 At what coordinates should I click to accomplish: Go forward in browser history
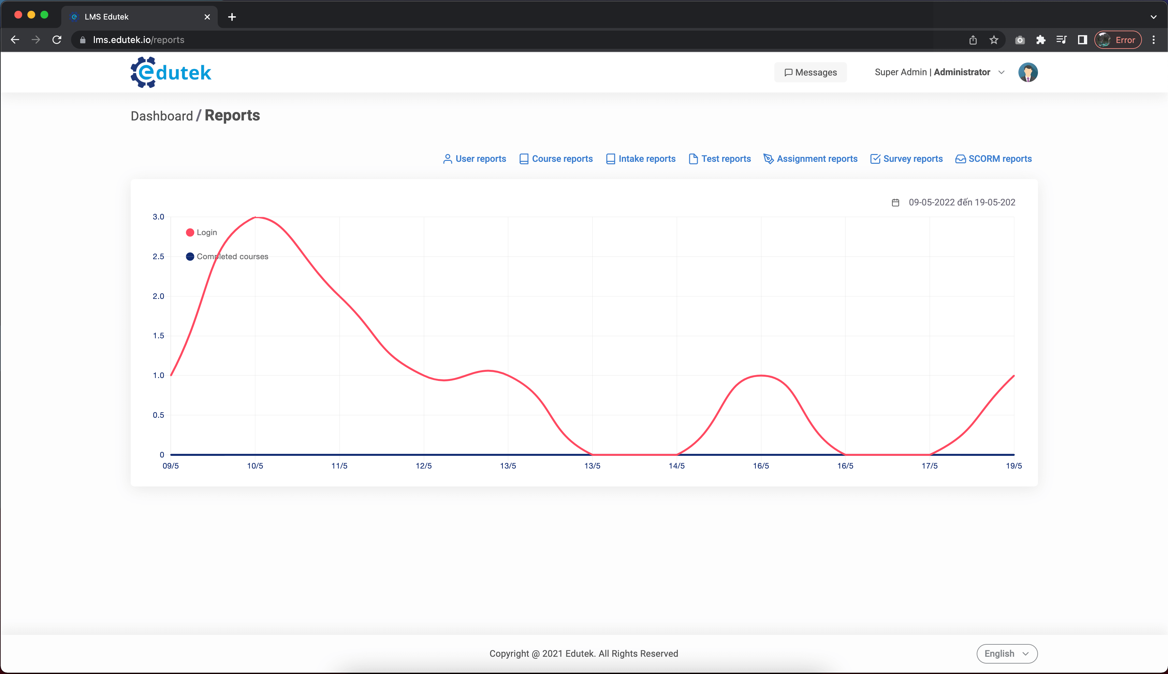tap(36, 40)
